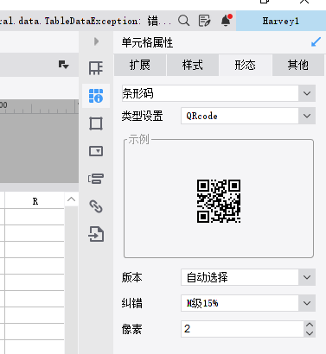The image size is (326, 354).
Task: Switch to the 形态 tab
Action: [x=245, y=65]
